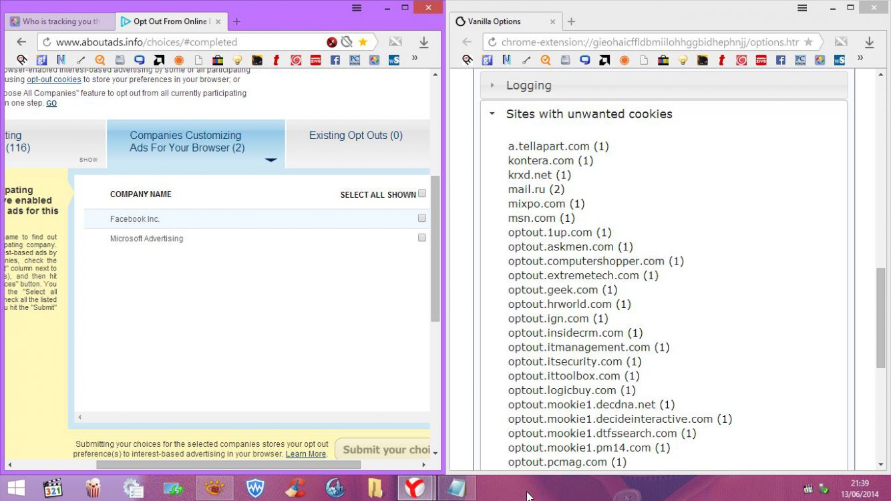This screenshot has width=891, height=501.
Task: Click the company list vertical scrollbar
Action: click(x=435, y=249)
